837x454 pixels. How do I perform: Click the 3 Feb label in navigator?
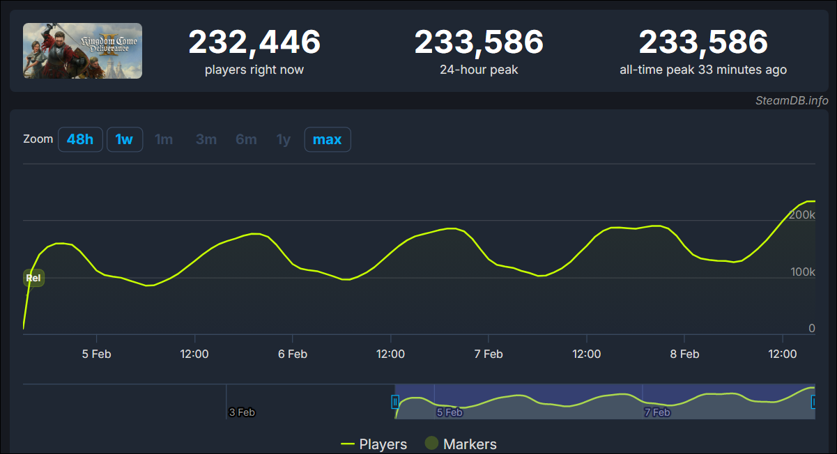pyautogui.click(x=242, y=412)
